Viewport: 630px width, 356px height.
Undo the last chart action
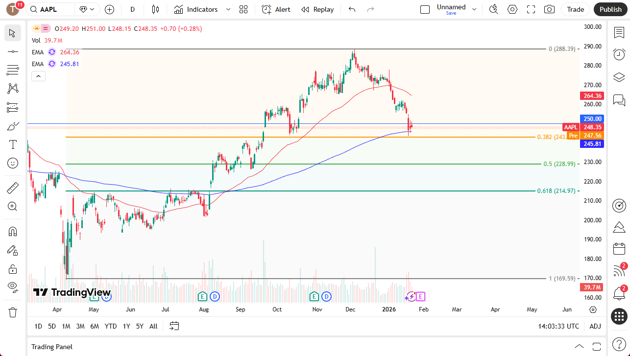click(352, 9)
